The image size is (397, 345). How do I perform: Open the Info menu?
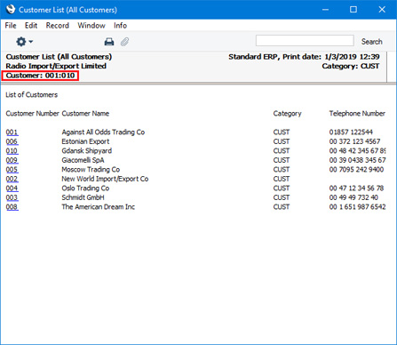click(120, 26)
